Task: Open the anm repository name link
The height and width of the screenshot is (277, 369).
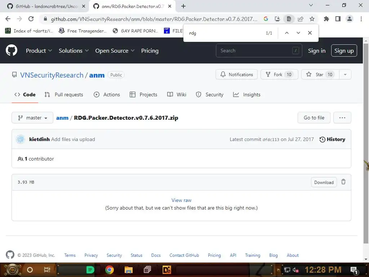Action: (x=97, y=75)
